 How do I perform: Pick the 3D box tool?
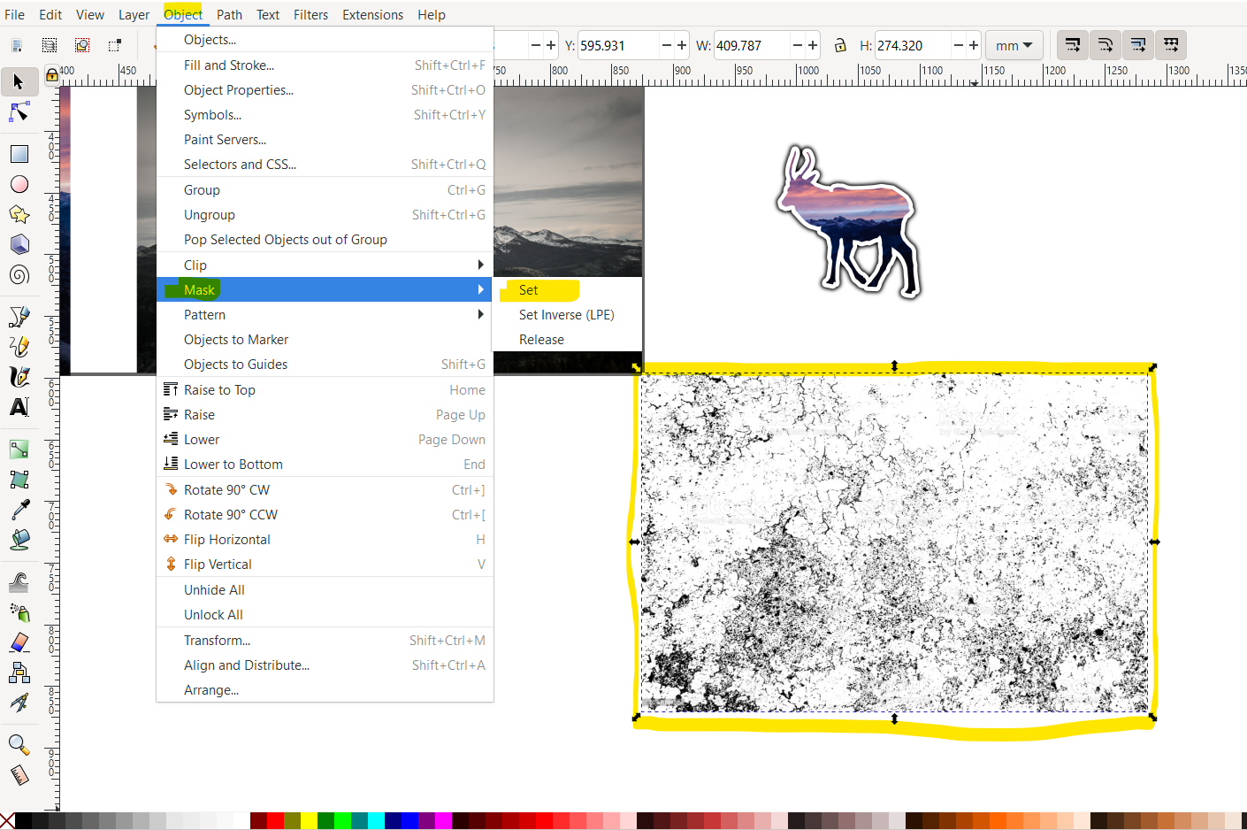pos(19,244)
